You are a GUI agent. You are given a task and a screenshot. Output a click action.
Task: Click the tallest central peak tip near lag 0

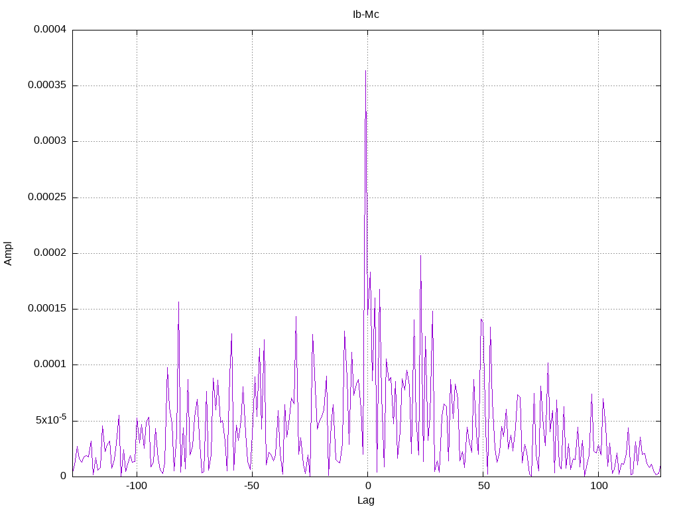[365, 71]
